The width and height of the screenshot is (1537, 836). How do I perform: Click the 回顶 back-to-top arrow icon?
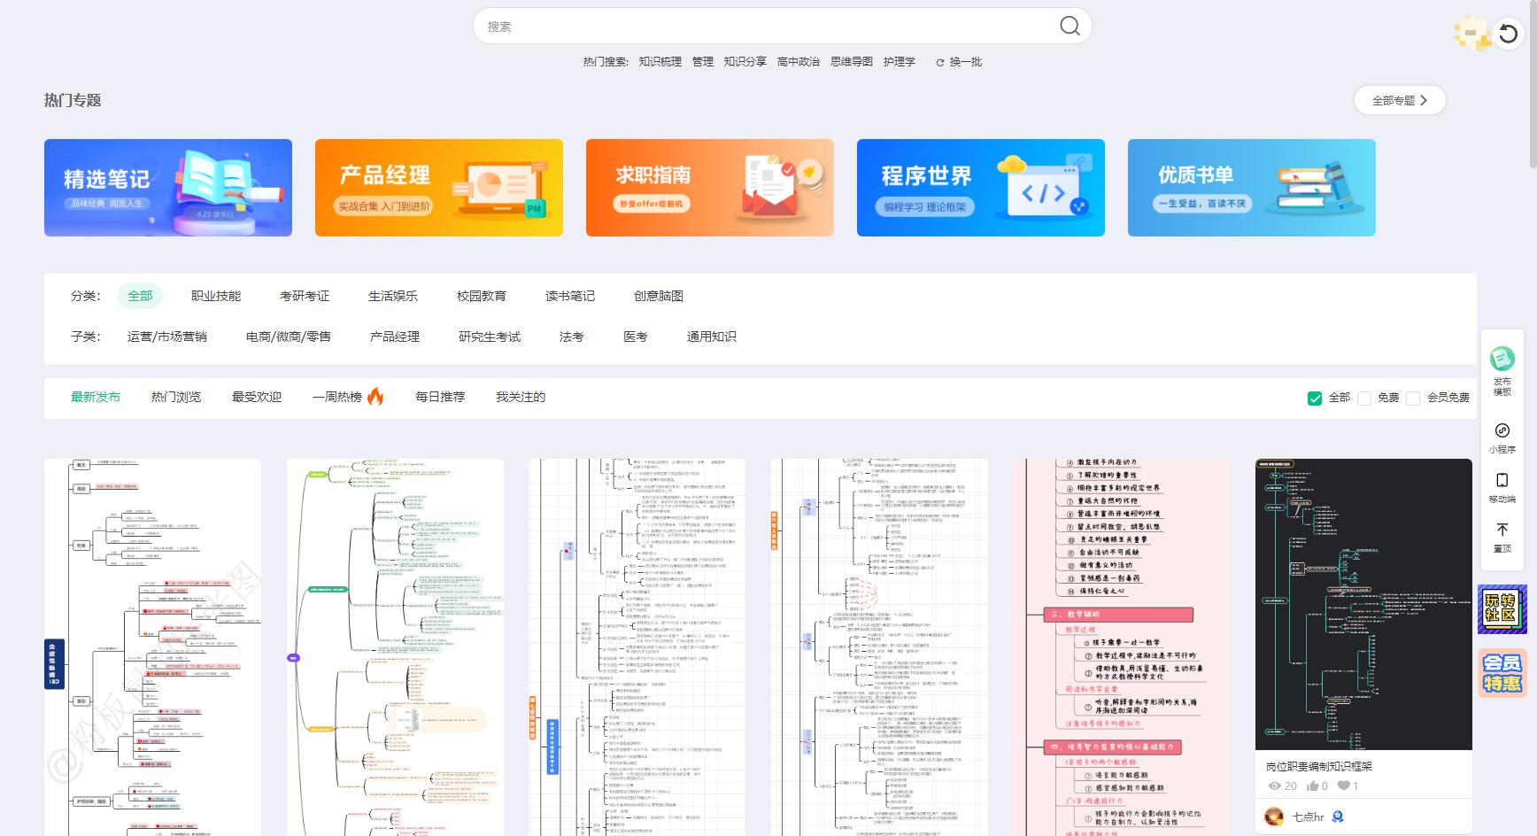(x=1502, y=530)
